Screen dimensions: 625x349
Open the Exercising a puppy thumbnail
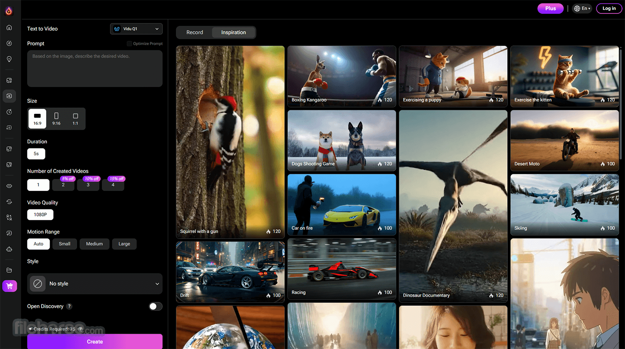pyautogui.click(x=453, y=76)
